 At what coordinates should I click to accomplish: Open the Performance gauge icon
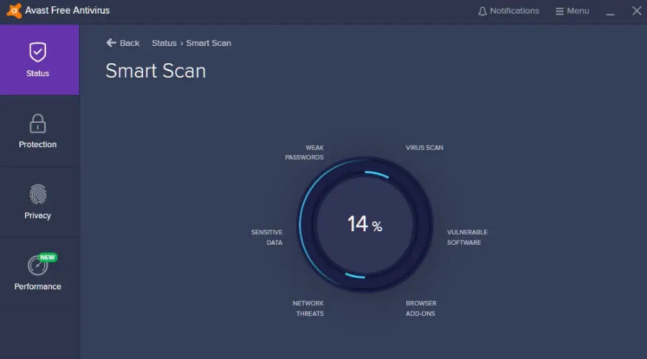[37, 266]
